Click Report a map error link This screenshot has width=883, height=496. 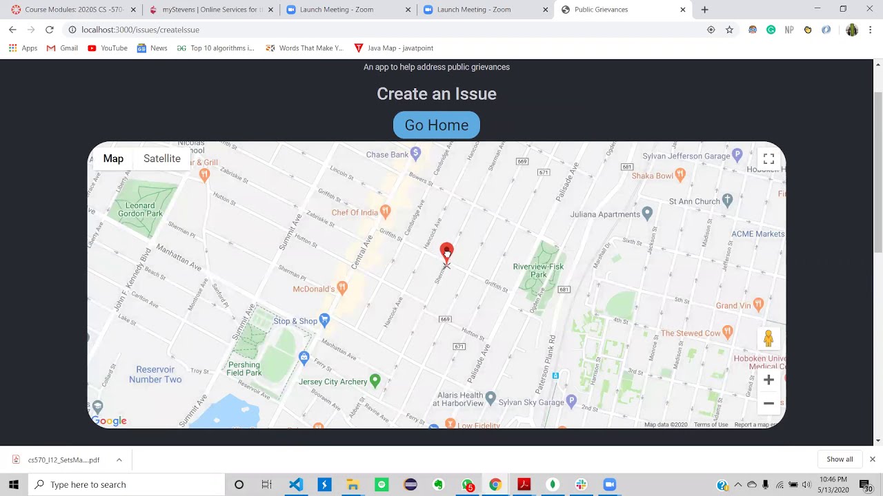pos(756,424)
